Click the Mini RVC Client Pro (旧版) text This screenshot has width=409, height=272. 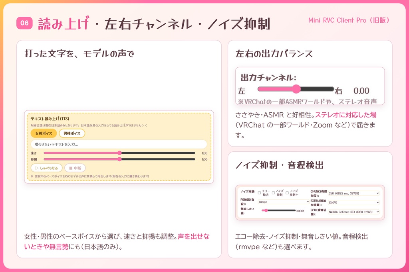tap(349, 20)
